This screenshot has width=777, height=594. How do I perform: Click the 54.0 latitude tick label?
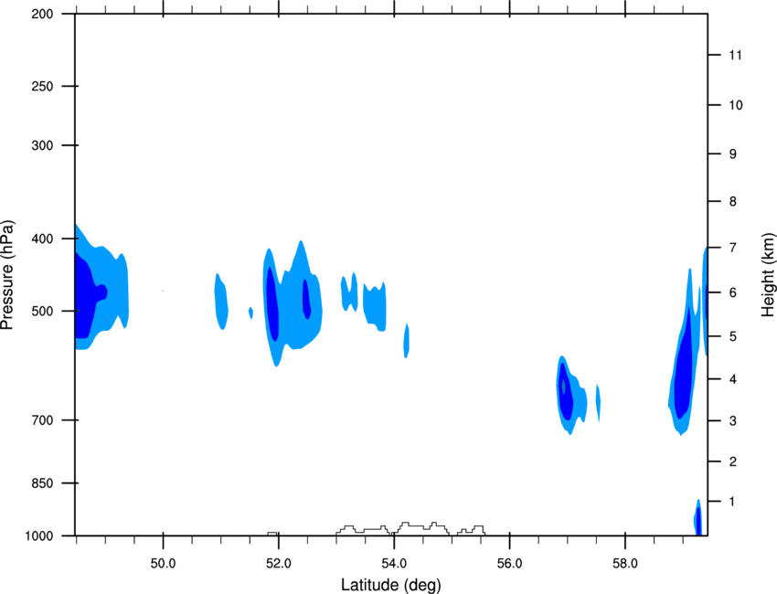pos(394,564)
